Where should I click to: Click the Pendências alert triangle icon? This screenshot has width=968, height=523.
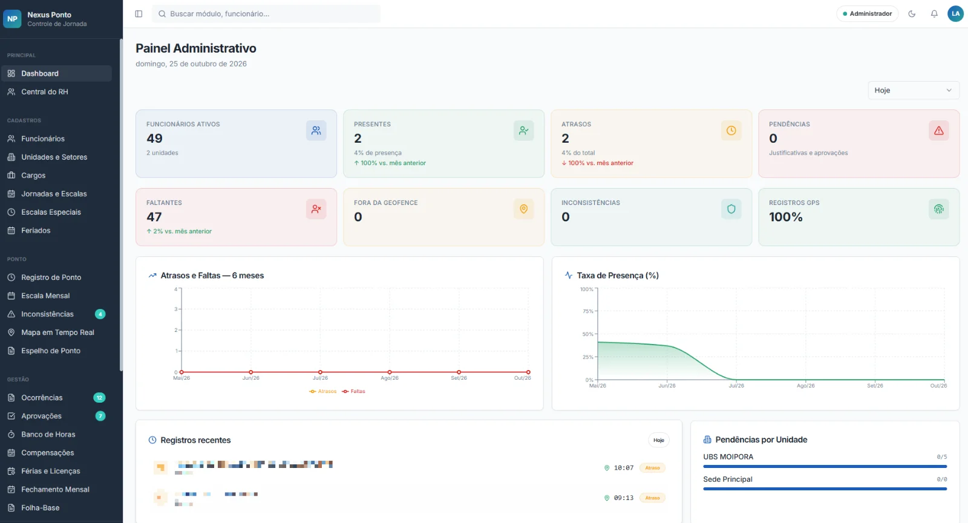(x=939, y=131)
